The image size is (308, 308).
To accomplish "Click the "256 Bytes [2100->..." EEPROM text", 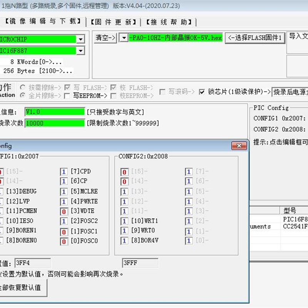I will 38,71.
